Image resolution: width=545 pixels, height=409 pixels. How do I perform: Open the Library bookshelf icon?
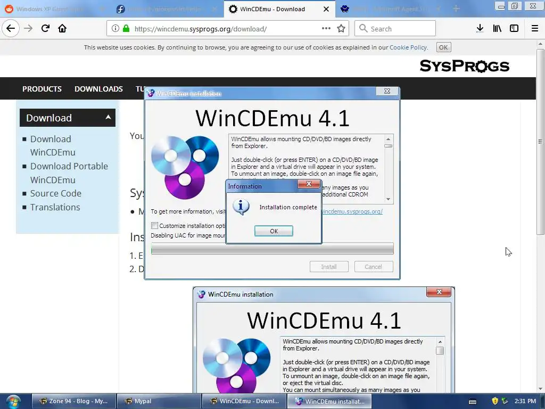(497, 29)
